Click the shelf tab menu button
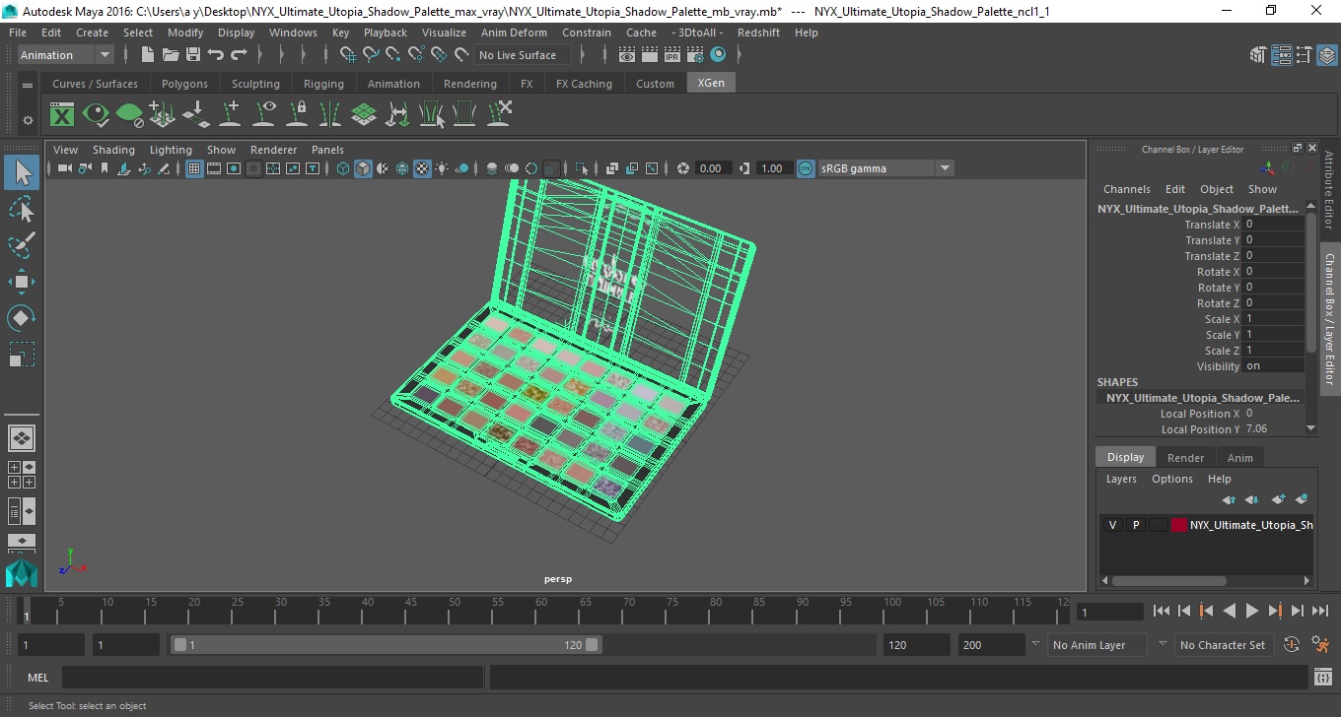This screenshot has height=717, width=1341. [28, 85]
